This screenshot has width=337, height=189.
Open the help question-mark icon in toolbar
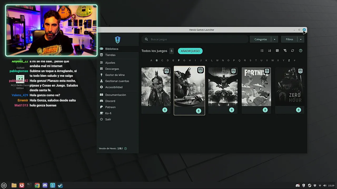pos(301,51)
